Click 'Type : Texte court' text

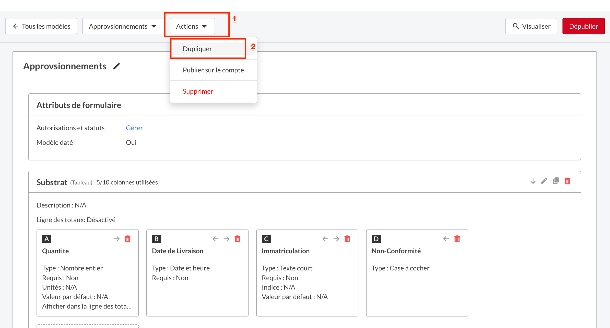pos(287,268)
